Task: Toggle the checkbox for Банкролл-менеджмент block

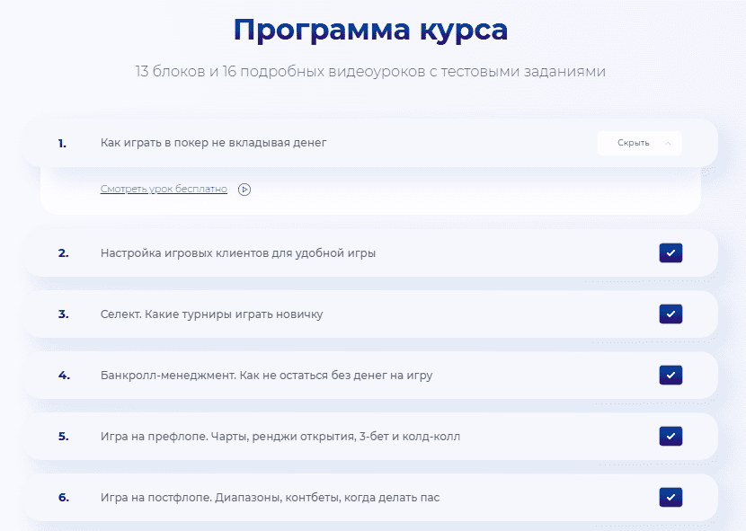Action: click(670, 375)
